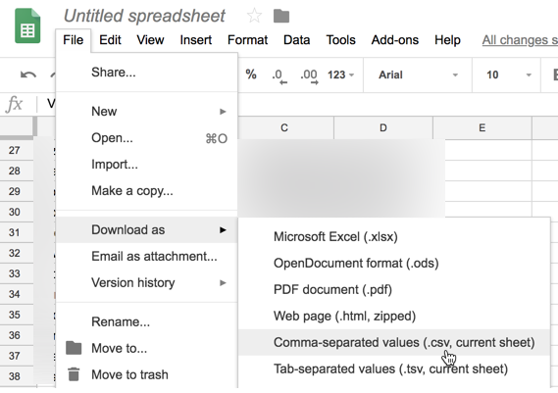The height and width of the screenshot is (393, 558).
Task: Open the Add-ons menu
Action: [x=394, y=40]
